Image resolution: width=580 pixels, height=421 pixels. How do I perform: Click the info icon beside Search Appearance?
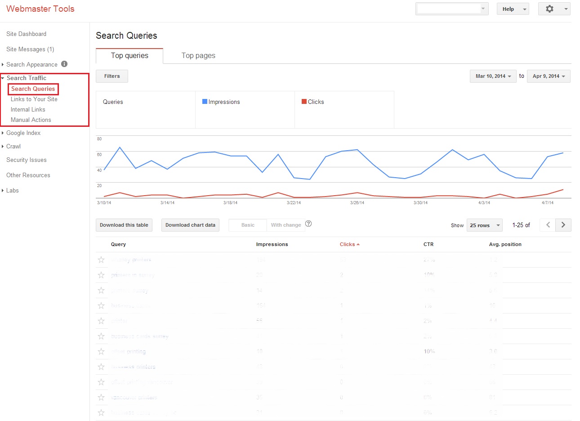[x=64, y=64]
